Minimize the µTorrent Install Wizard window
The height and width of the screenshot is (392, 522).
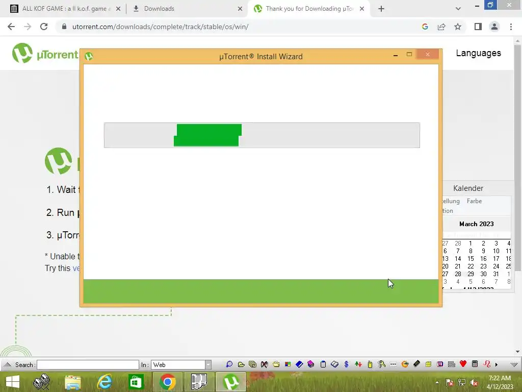coord(396,55)
